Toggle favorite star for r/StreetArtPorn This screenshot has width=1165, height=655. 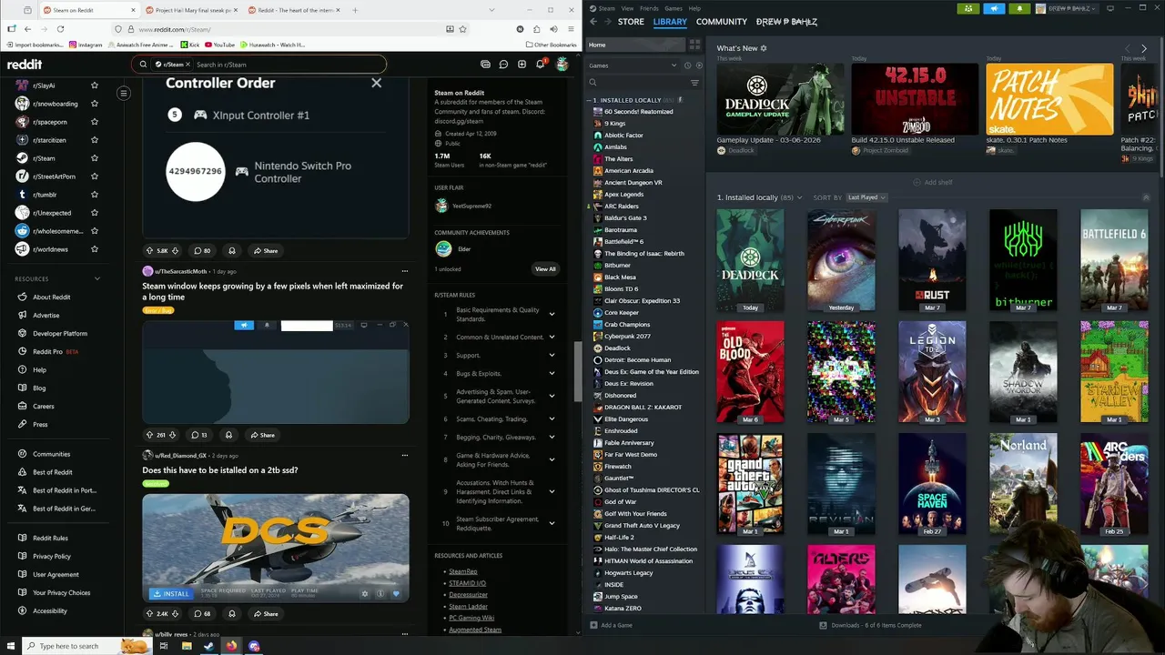click(95, 176)
